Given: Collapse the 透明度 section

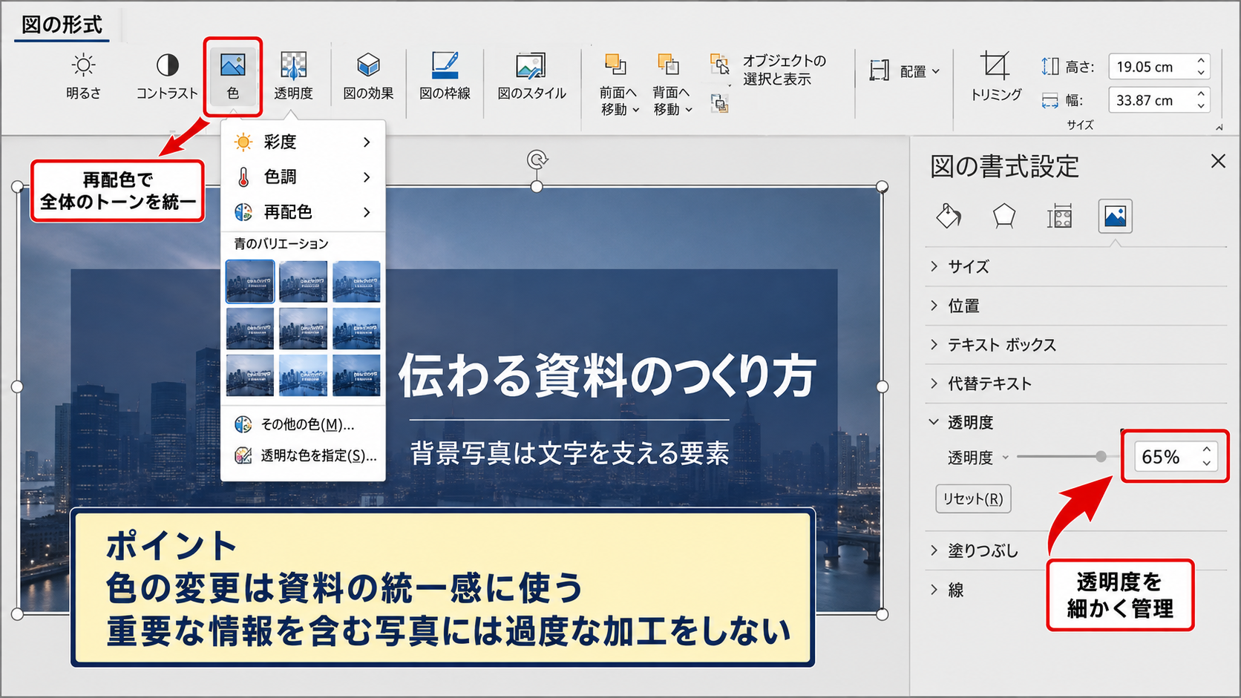Looking at the screenshot, I should (1075, 422).
